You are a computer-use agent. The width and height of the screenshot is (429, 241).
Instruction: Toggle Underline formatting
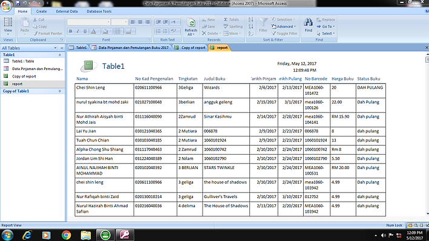pyautogui.click(x=85, y=31)
